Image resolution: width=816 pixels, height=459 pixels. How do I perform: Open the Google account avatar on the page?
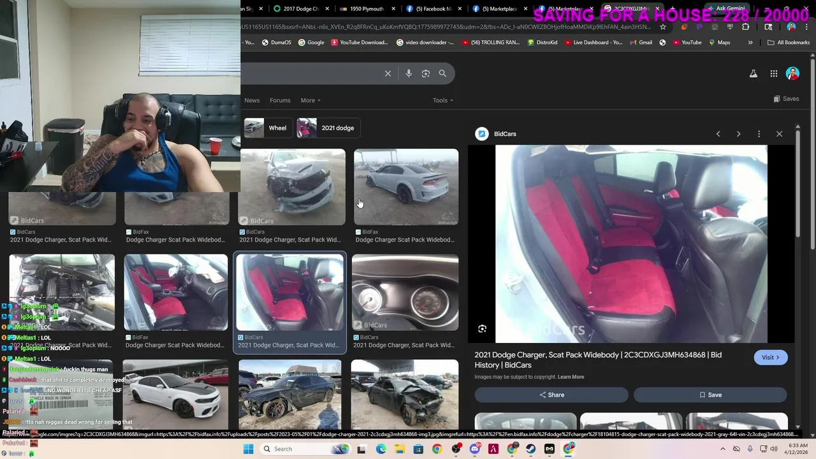[x=792, y=73]
